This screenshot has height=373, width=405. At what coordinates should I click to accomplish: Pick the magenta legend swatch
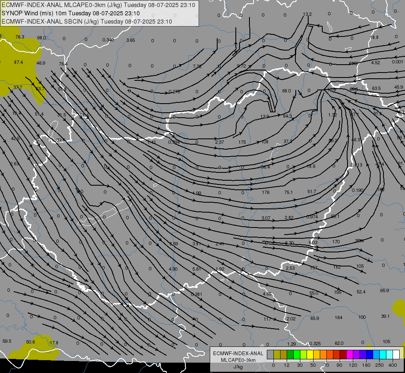coord(350,355)
